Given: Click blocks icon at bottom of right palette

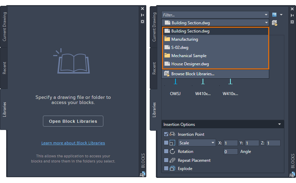Looking at the screenshot, I should (292, 174).
